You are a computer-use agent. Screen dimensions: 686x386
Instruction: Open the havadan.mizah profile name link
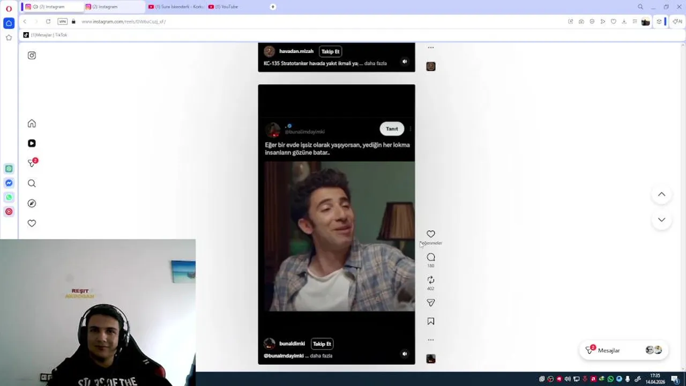(x=296, y=51)
